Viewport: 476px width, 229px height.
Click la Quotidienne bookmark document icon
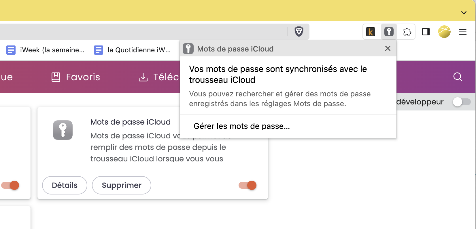coord(99,50)
